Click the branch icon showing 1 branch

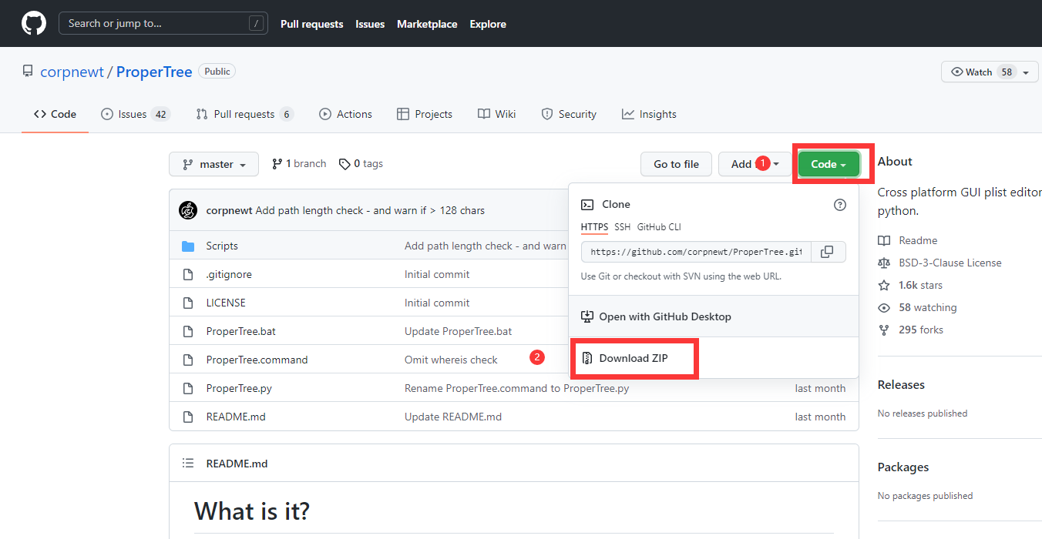click(277, 164)
